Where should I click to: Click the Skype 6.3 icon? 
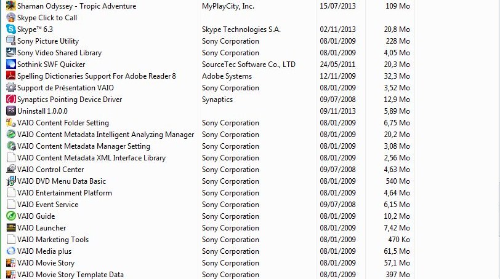pos(11,29)
